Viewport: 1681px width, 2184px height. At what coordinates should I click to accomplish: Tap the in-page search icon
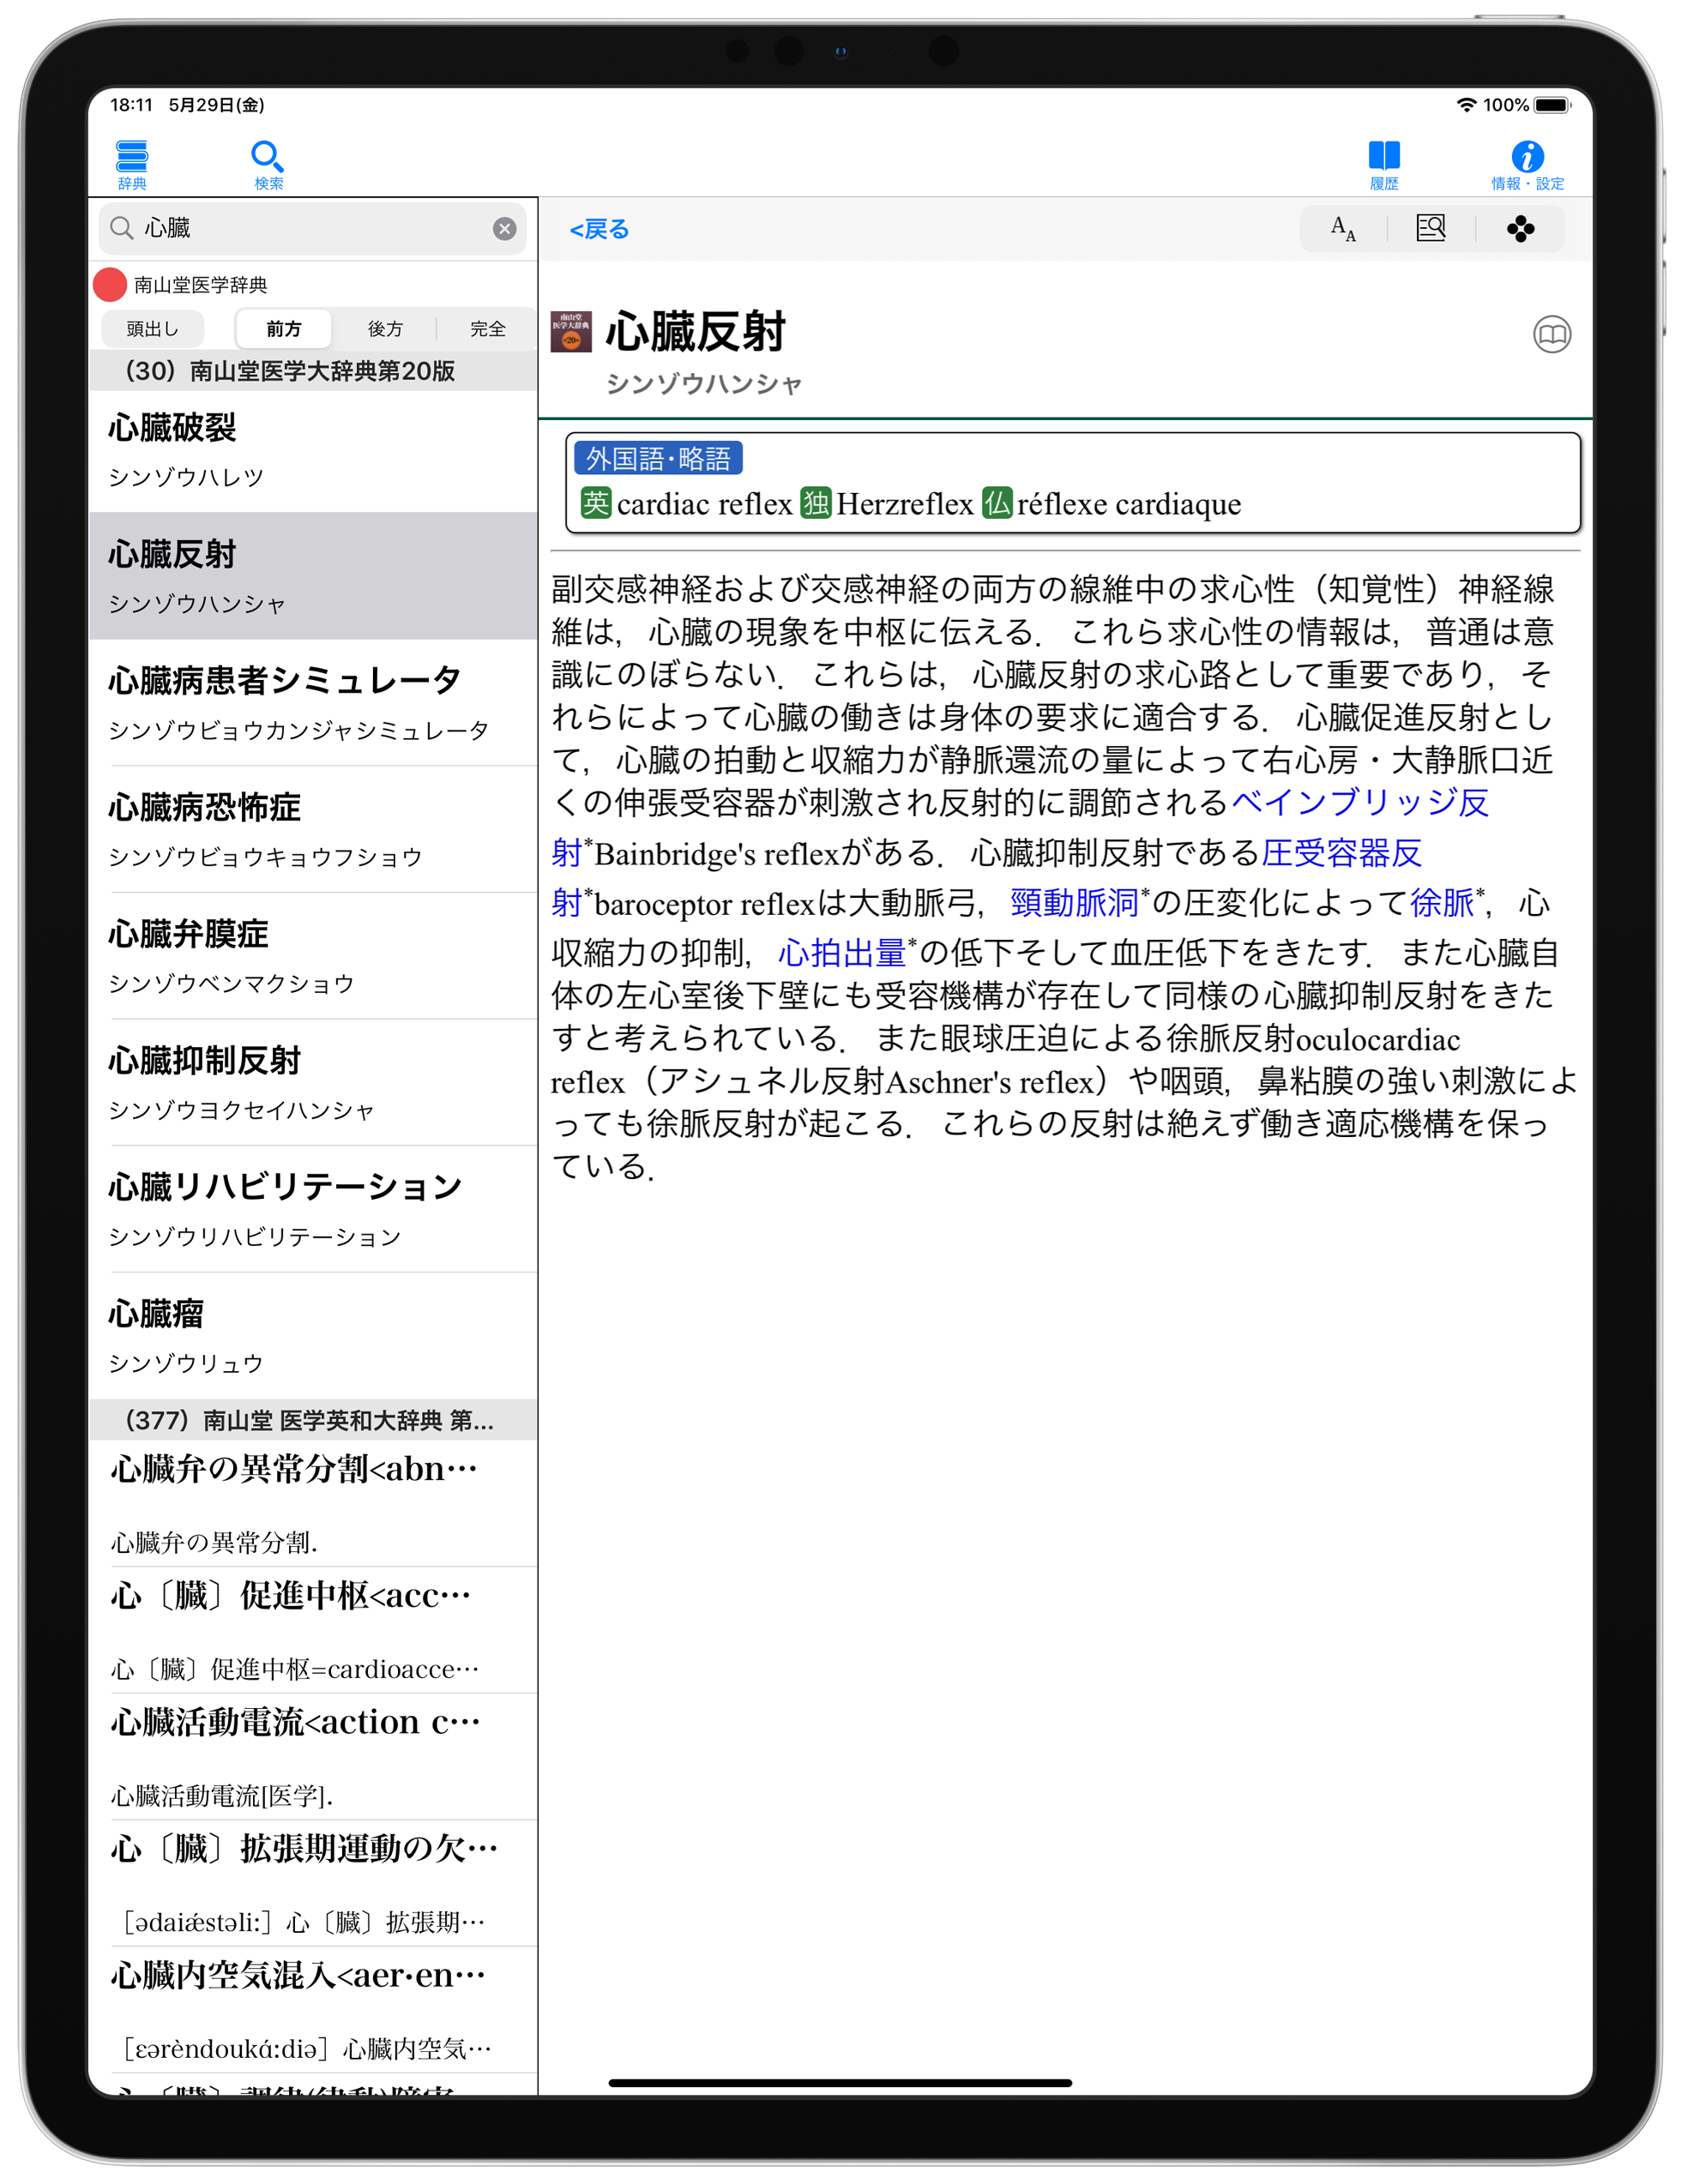click(1430, 229)
